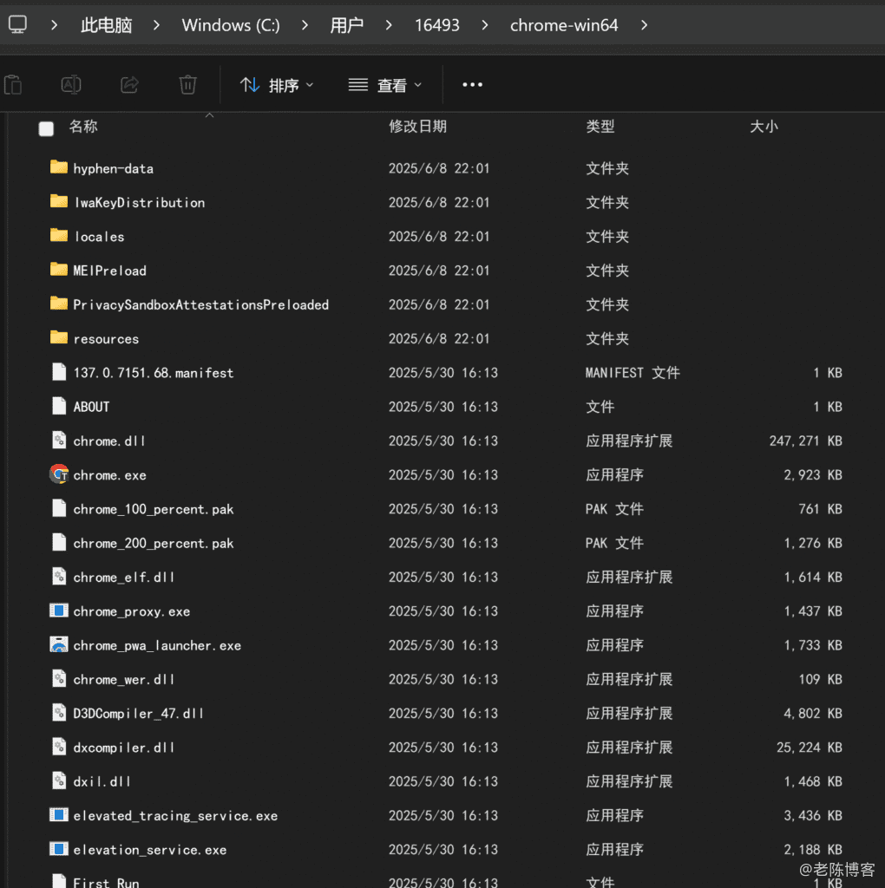Viewport: 885px width, 888px height.
Task: Select the chrome_elf.dll file name
Action: click(x=123, y=577)
